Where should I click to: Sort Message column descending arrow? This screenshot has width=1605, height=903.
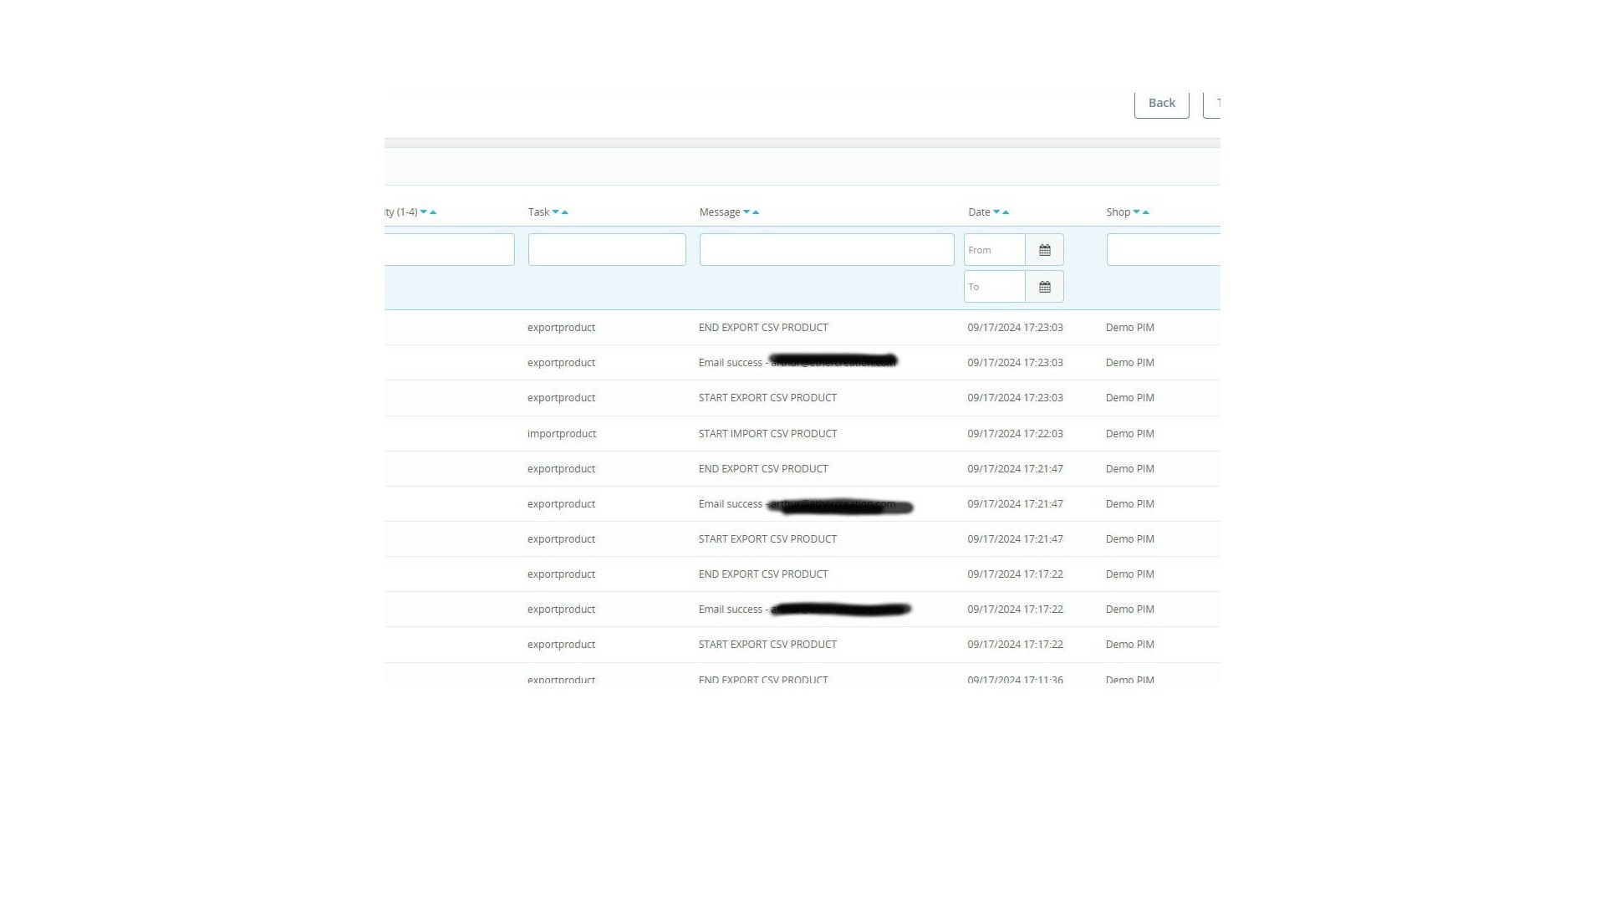tap(746, 212)
